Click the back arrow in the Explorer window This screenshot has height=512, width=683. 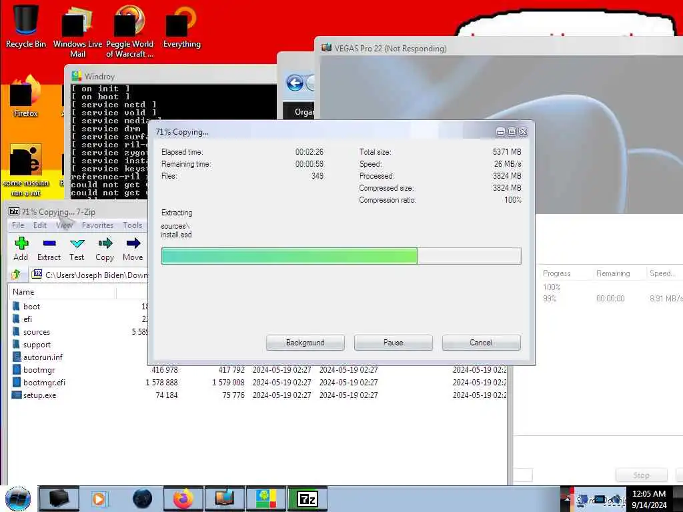(x=295, y=83)
